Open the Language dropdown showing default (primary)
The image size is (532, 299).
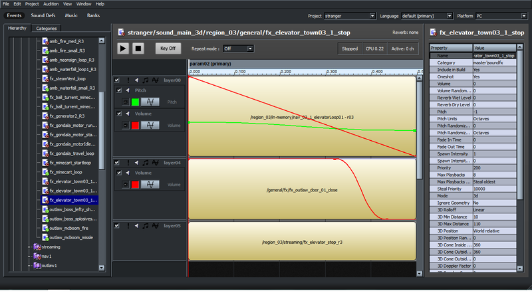(427, 16)
